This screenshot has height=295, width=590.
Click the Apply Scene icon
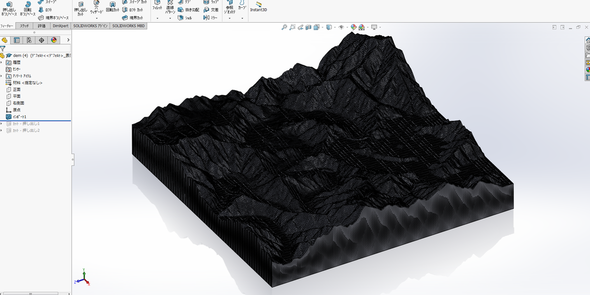tap(361, 27)
